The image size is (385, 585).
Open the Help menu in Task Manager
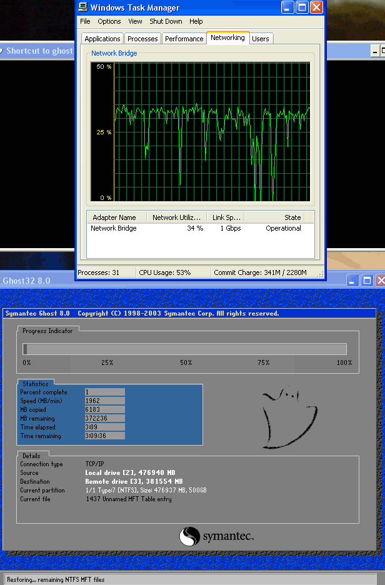[196, 21]
